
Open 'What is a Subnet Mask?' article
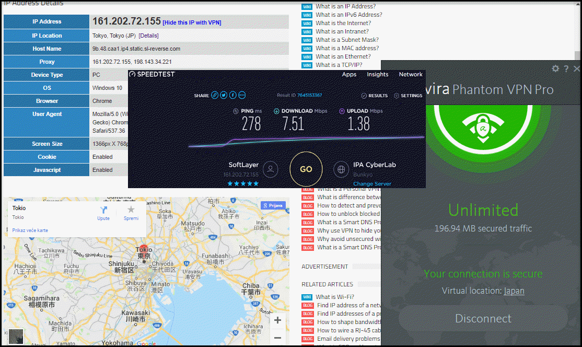(347, 40)
